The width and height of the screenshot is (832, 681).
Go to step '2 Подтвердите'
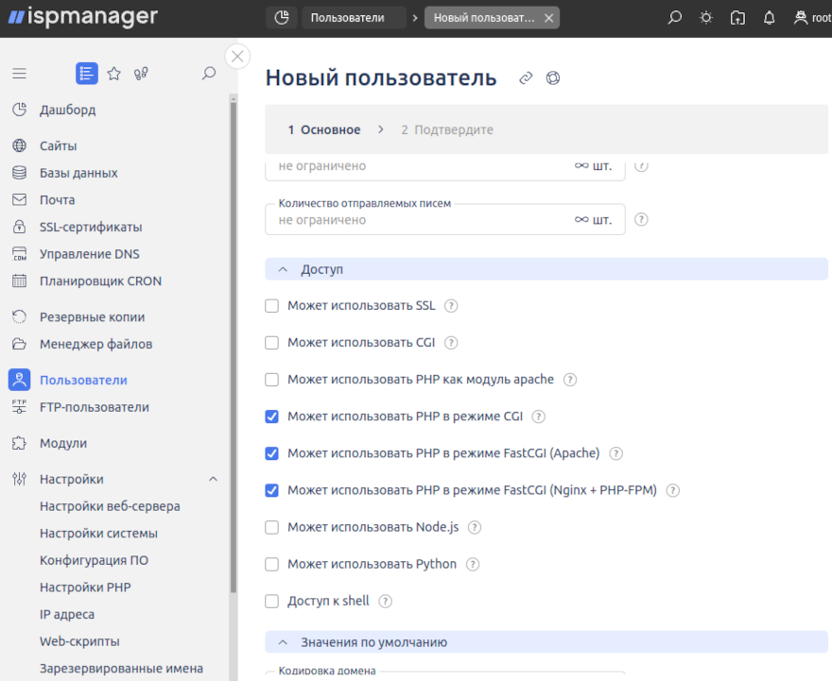[x=446, y=129]
